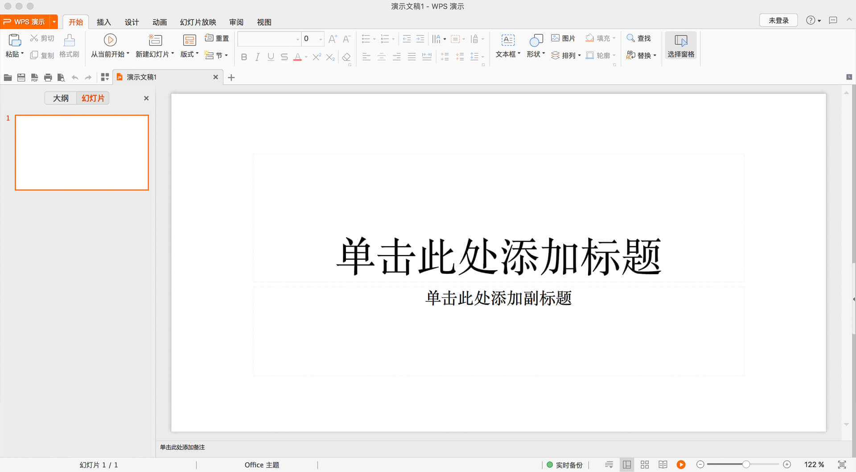Click the Cut (剪切) scissors icon
Screen dimensions: 856x472
34,38
